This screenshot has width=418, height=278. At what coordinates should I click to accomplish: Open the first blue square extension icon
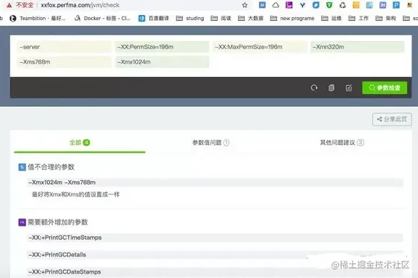point(262,5)
